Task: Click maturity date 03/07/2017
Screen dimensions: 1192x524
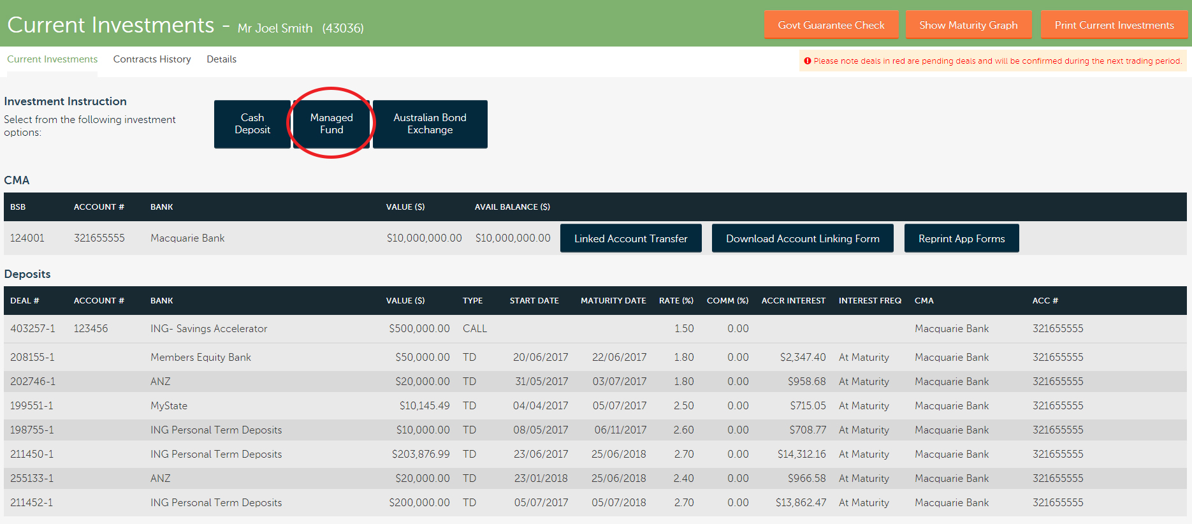Action: [619, 381]
